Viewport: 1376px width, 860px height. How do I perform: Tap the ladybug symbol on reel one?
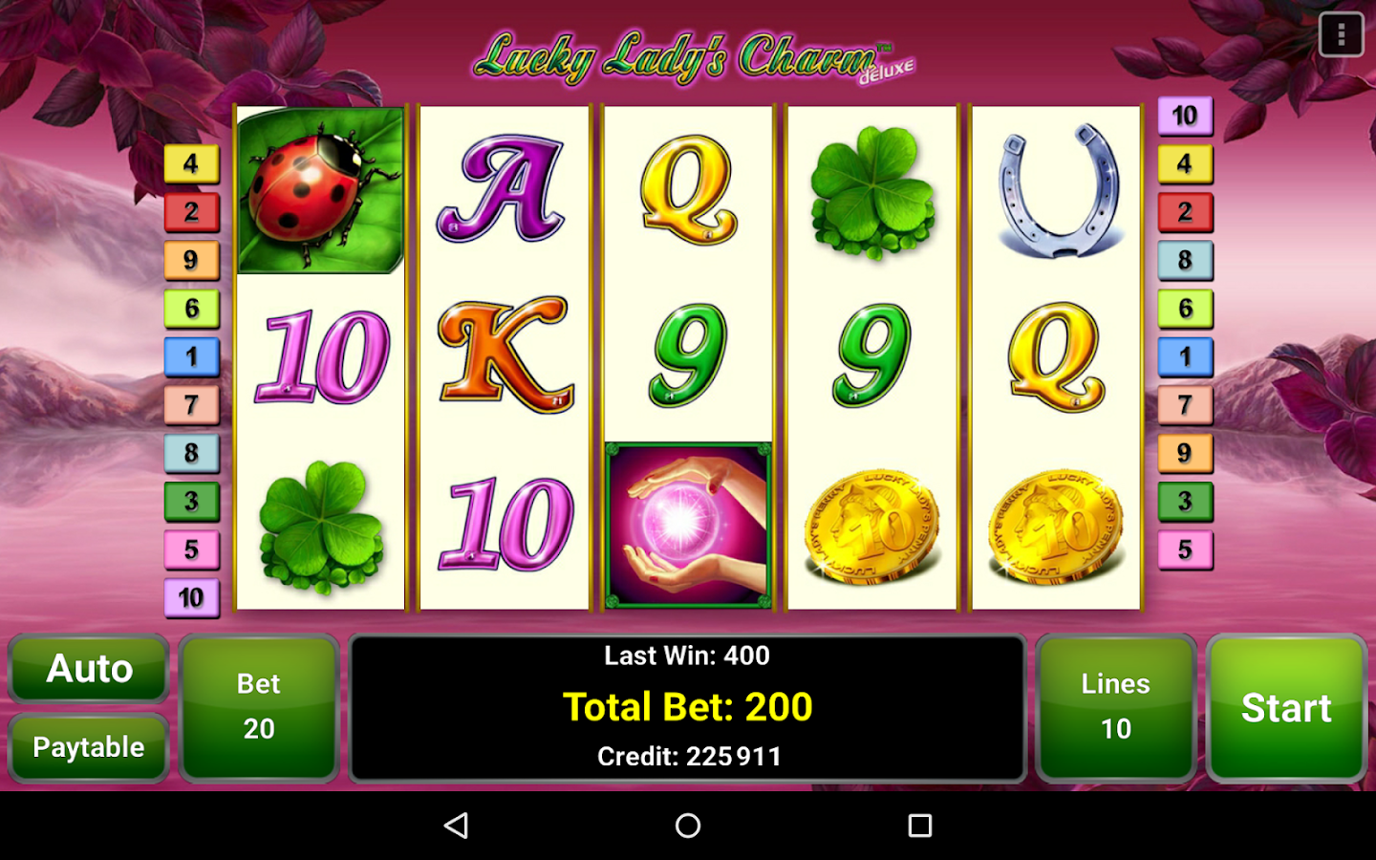[x=320, y=190]
